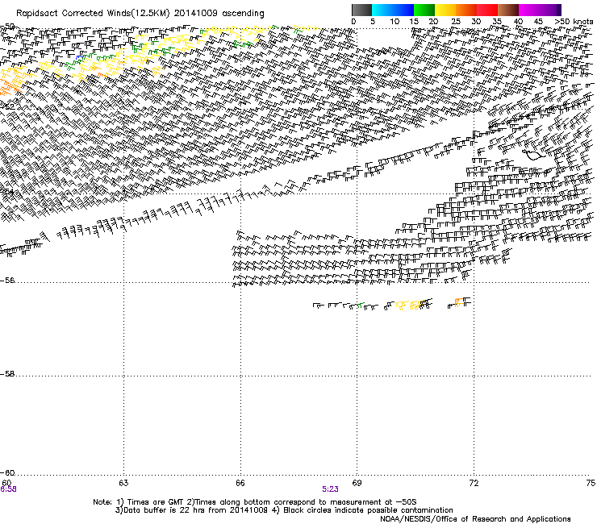Viewport: 597px width, 524px height.
Task: Click the orange 25-30 knots legend swatch
Action: click(x=466, y=10)
